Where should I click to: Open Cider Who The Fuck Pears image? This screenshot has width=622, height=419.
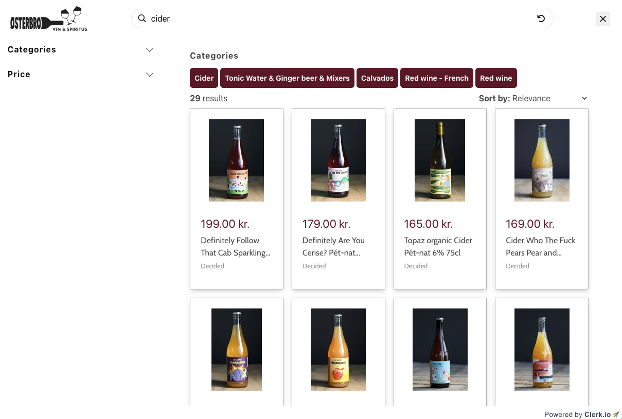click(542, 160)
